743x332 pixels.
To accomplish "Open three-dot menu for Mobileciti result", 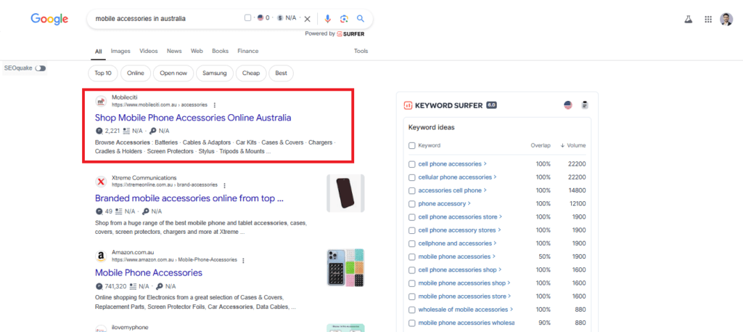I will click(214, 105).
